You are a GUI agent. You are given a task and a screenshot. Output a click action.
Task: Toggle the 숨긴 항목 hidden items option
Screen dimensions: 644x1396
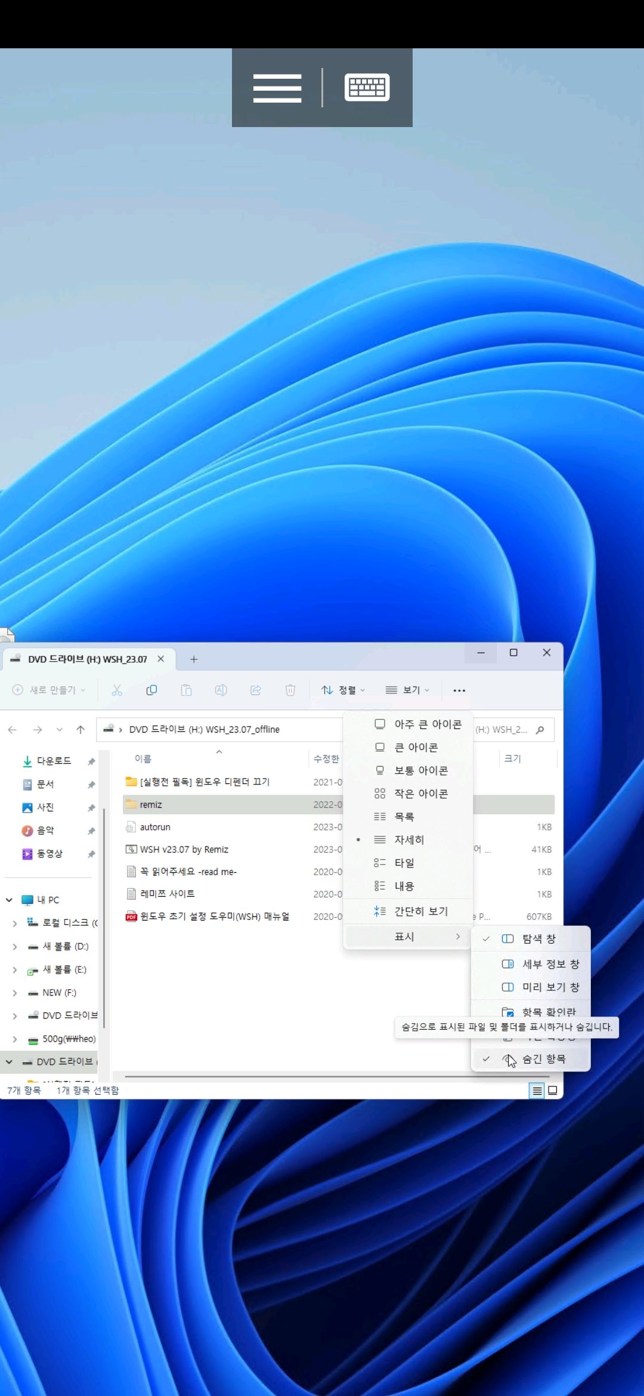coord(531,1059)
